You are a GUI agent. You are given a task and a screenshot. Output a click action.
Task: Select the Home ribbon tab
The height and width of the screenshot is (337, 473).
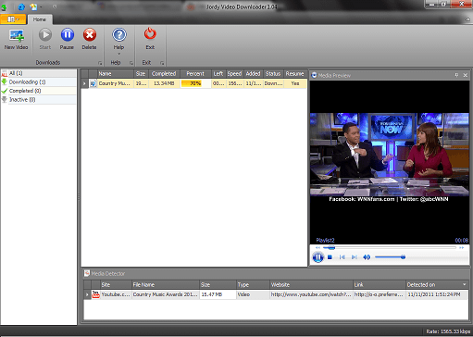pos(40,19)
